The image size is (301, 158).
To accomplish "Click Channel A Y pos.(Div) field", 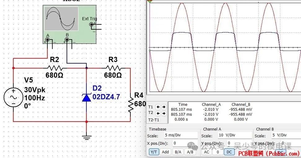I will point(239,143).
